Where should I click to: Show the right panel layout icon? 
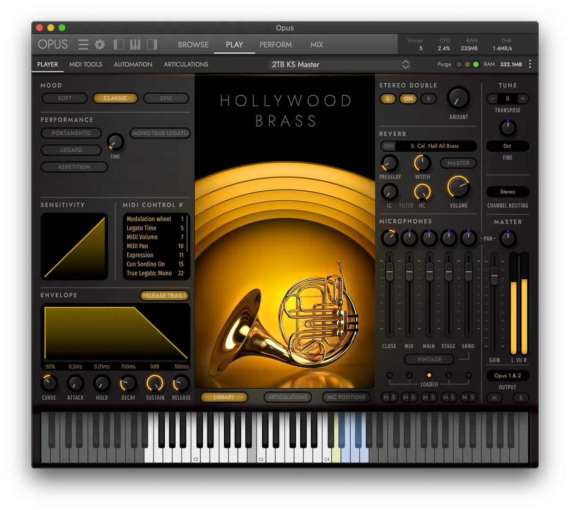pyautogui.click(x=152, y=44)
